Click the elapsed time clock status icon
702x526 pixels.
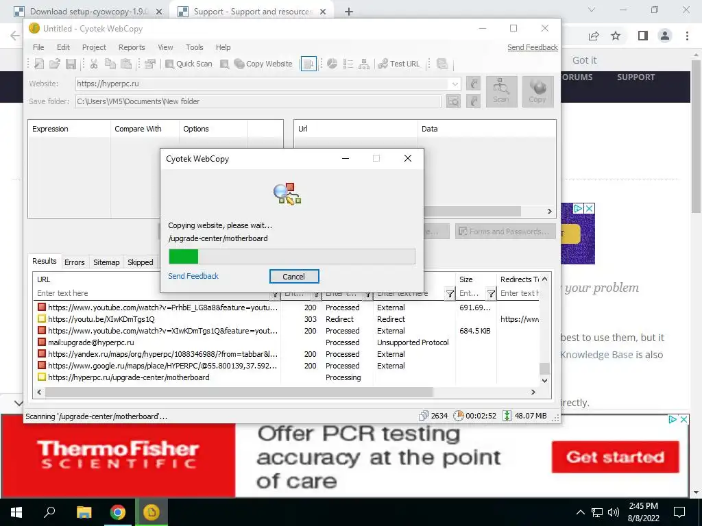(459, 416)
